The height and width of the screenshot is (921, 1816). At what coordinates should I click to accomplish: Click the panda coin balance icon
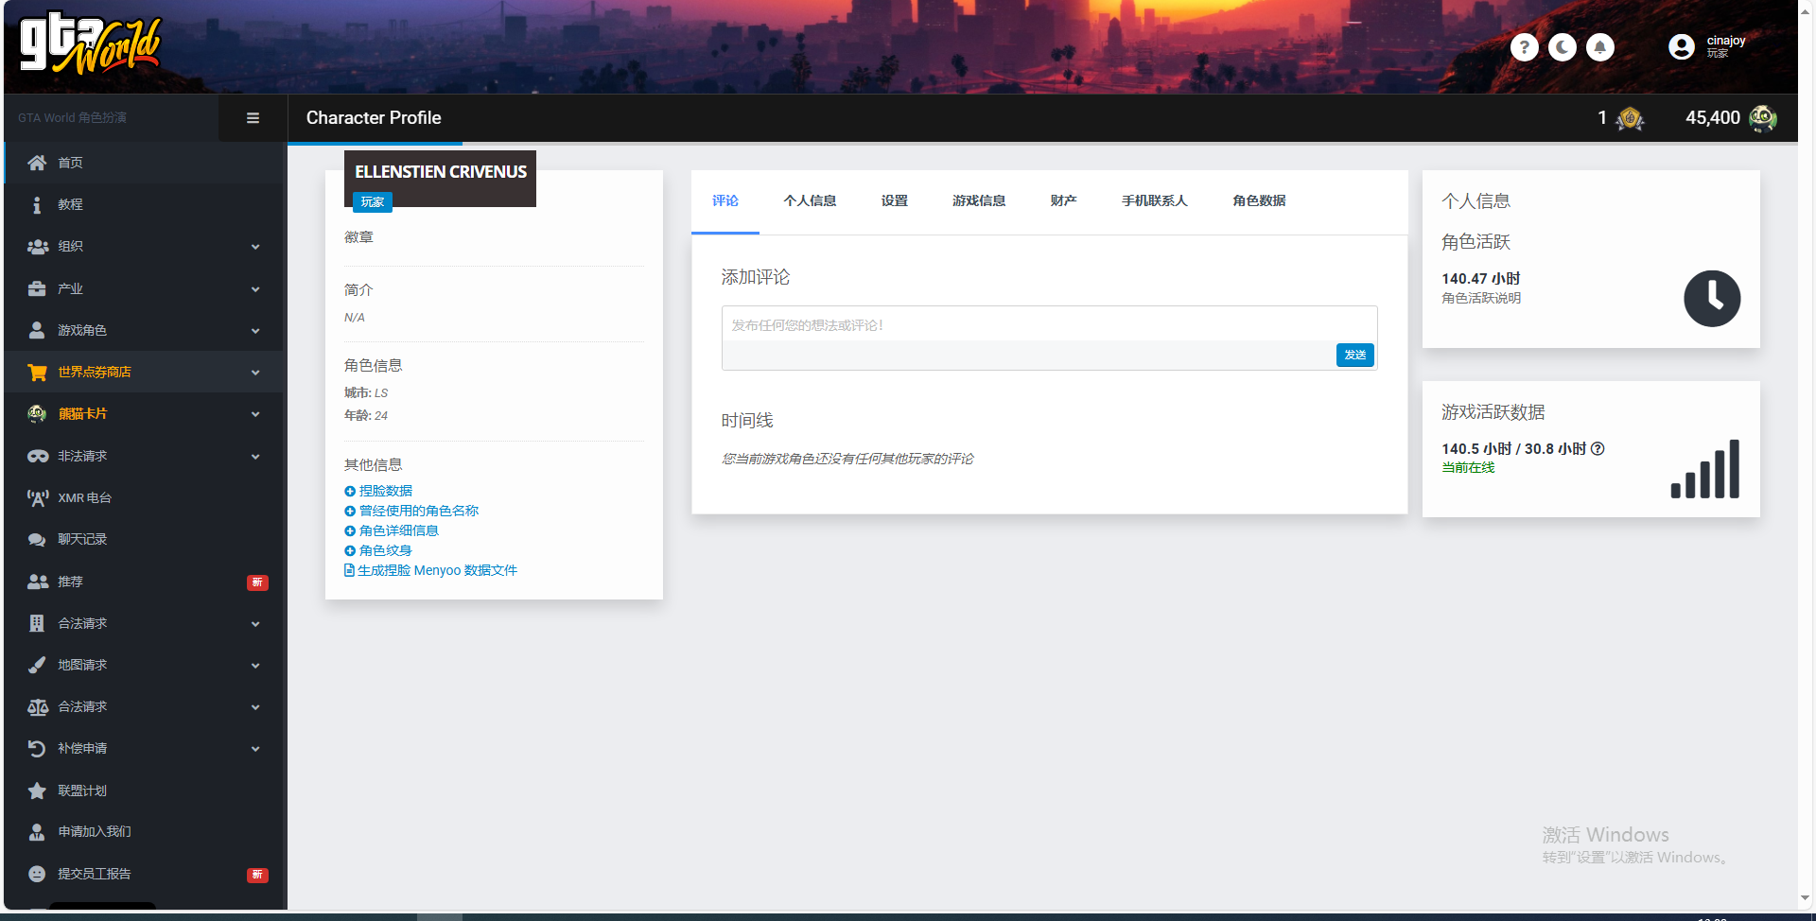coord(1762,118)
